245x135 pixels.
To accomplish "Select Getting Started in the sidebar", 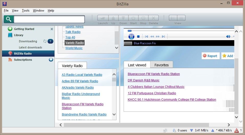I will [x=24, y=29].
